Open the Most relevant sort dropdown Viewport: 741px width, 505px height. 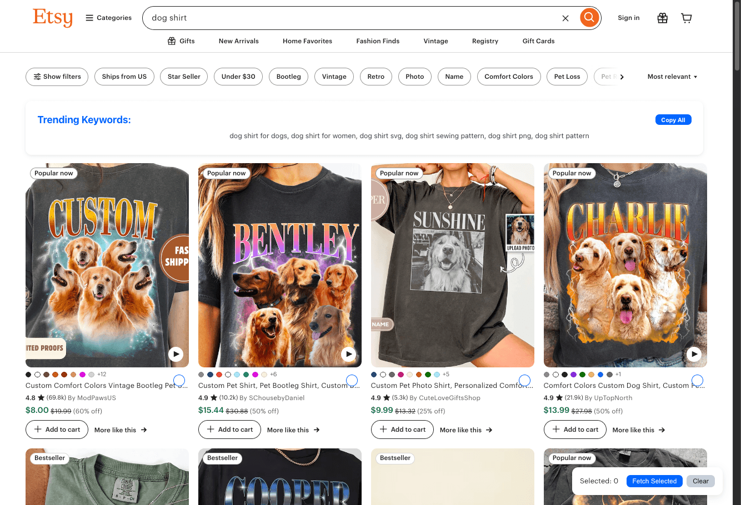[x=672, y=77]
